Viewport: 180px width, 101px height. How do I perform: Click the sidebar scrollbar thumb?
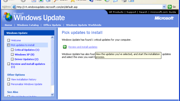pos(52,62)
